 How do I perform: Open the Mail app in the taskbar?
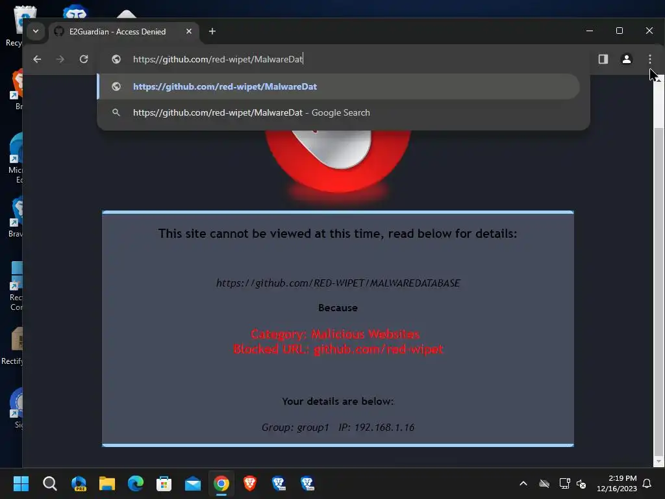[x=192, y=483]
